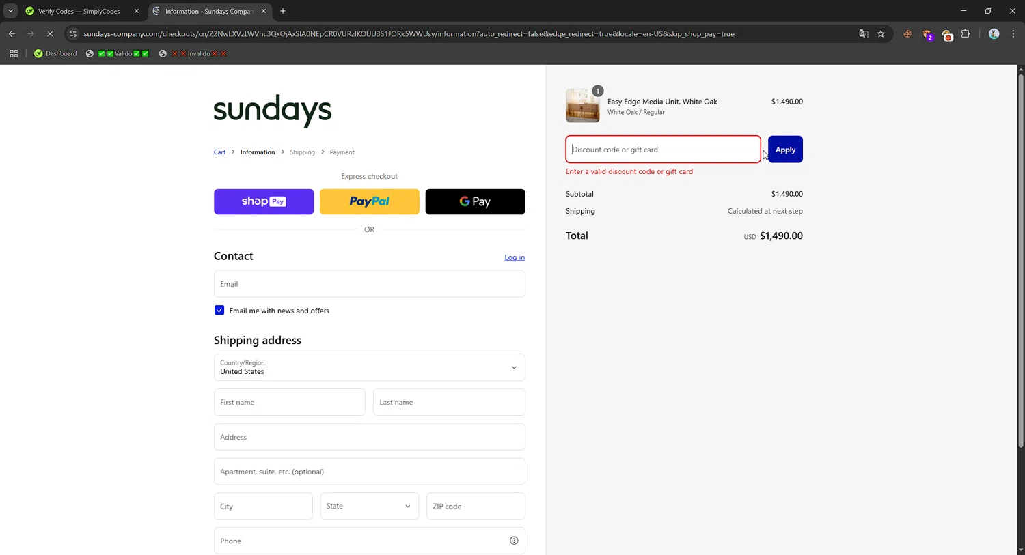1025x555 pixels.
Task: Check out with PayPal
Action: point(370,201)
